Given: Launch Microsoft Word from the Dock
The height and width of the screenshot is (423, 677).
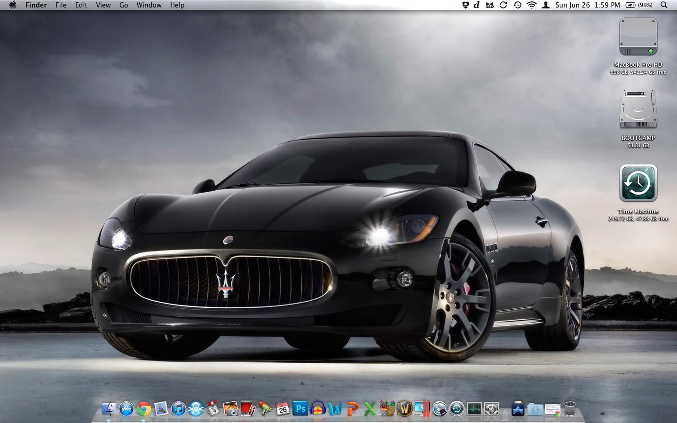Looking at the screenshot, I should [335, 408].
